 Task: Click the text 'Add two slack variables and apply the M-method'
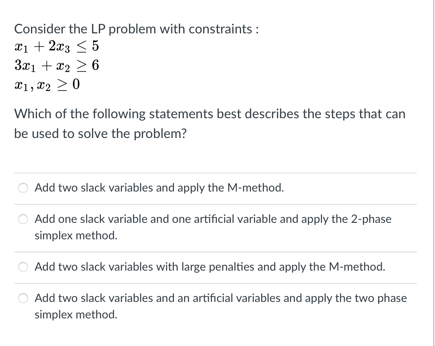click(x=159, y=188)
